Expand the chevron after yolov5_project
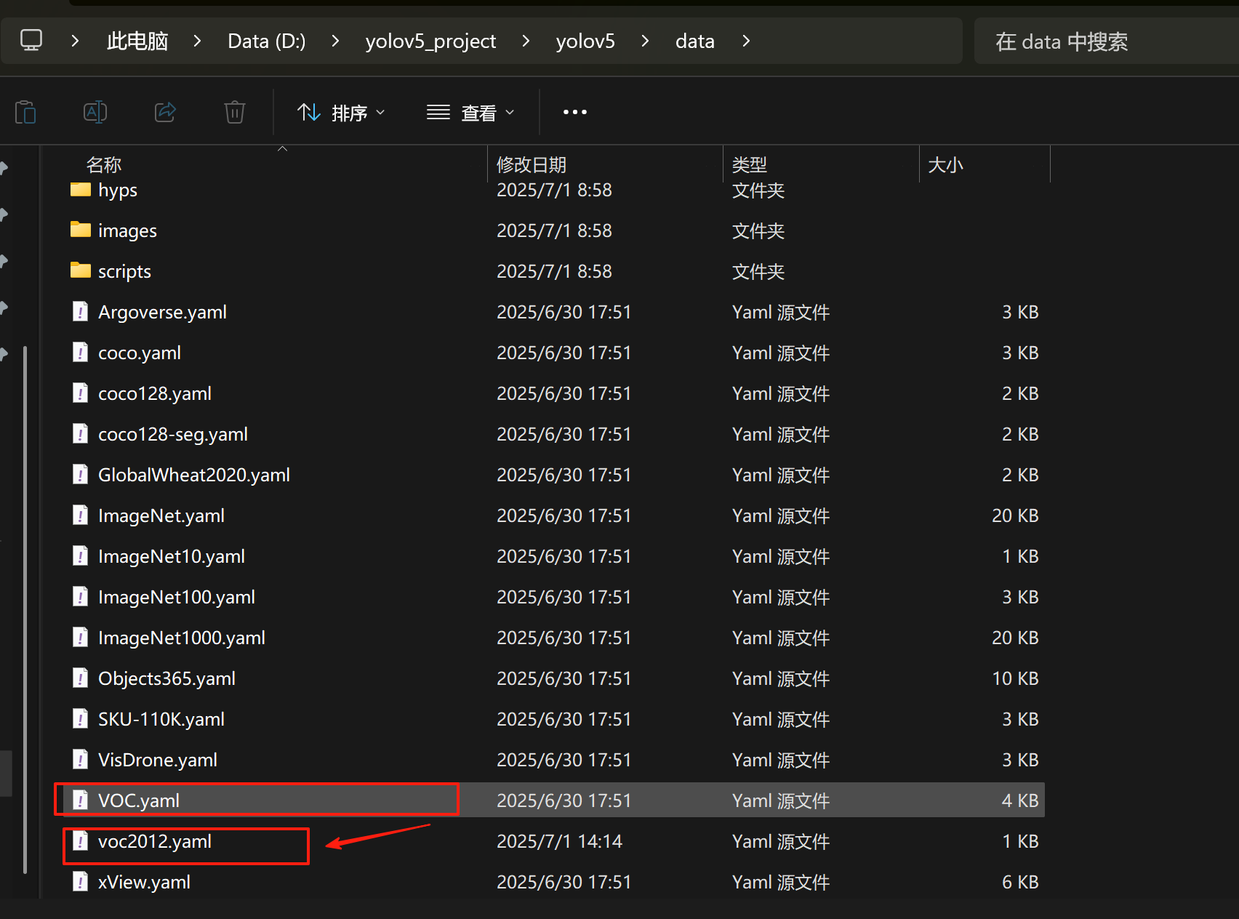Image resolution: width=1239 pixels, height=919 pixels. [x=526, y=41]
